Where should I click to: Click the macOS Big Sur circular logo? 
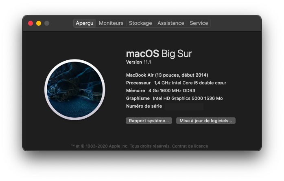coord(75,90)
